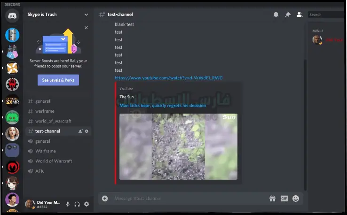This screenshot has width=347, height=215.
Task: Toggle headphone deafen
Action: point(77,204)
